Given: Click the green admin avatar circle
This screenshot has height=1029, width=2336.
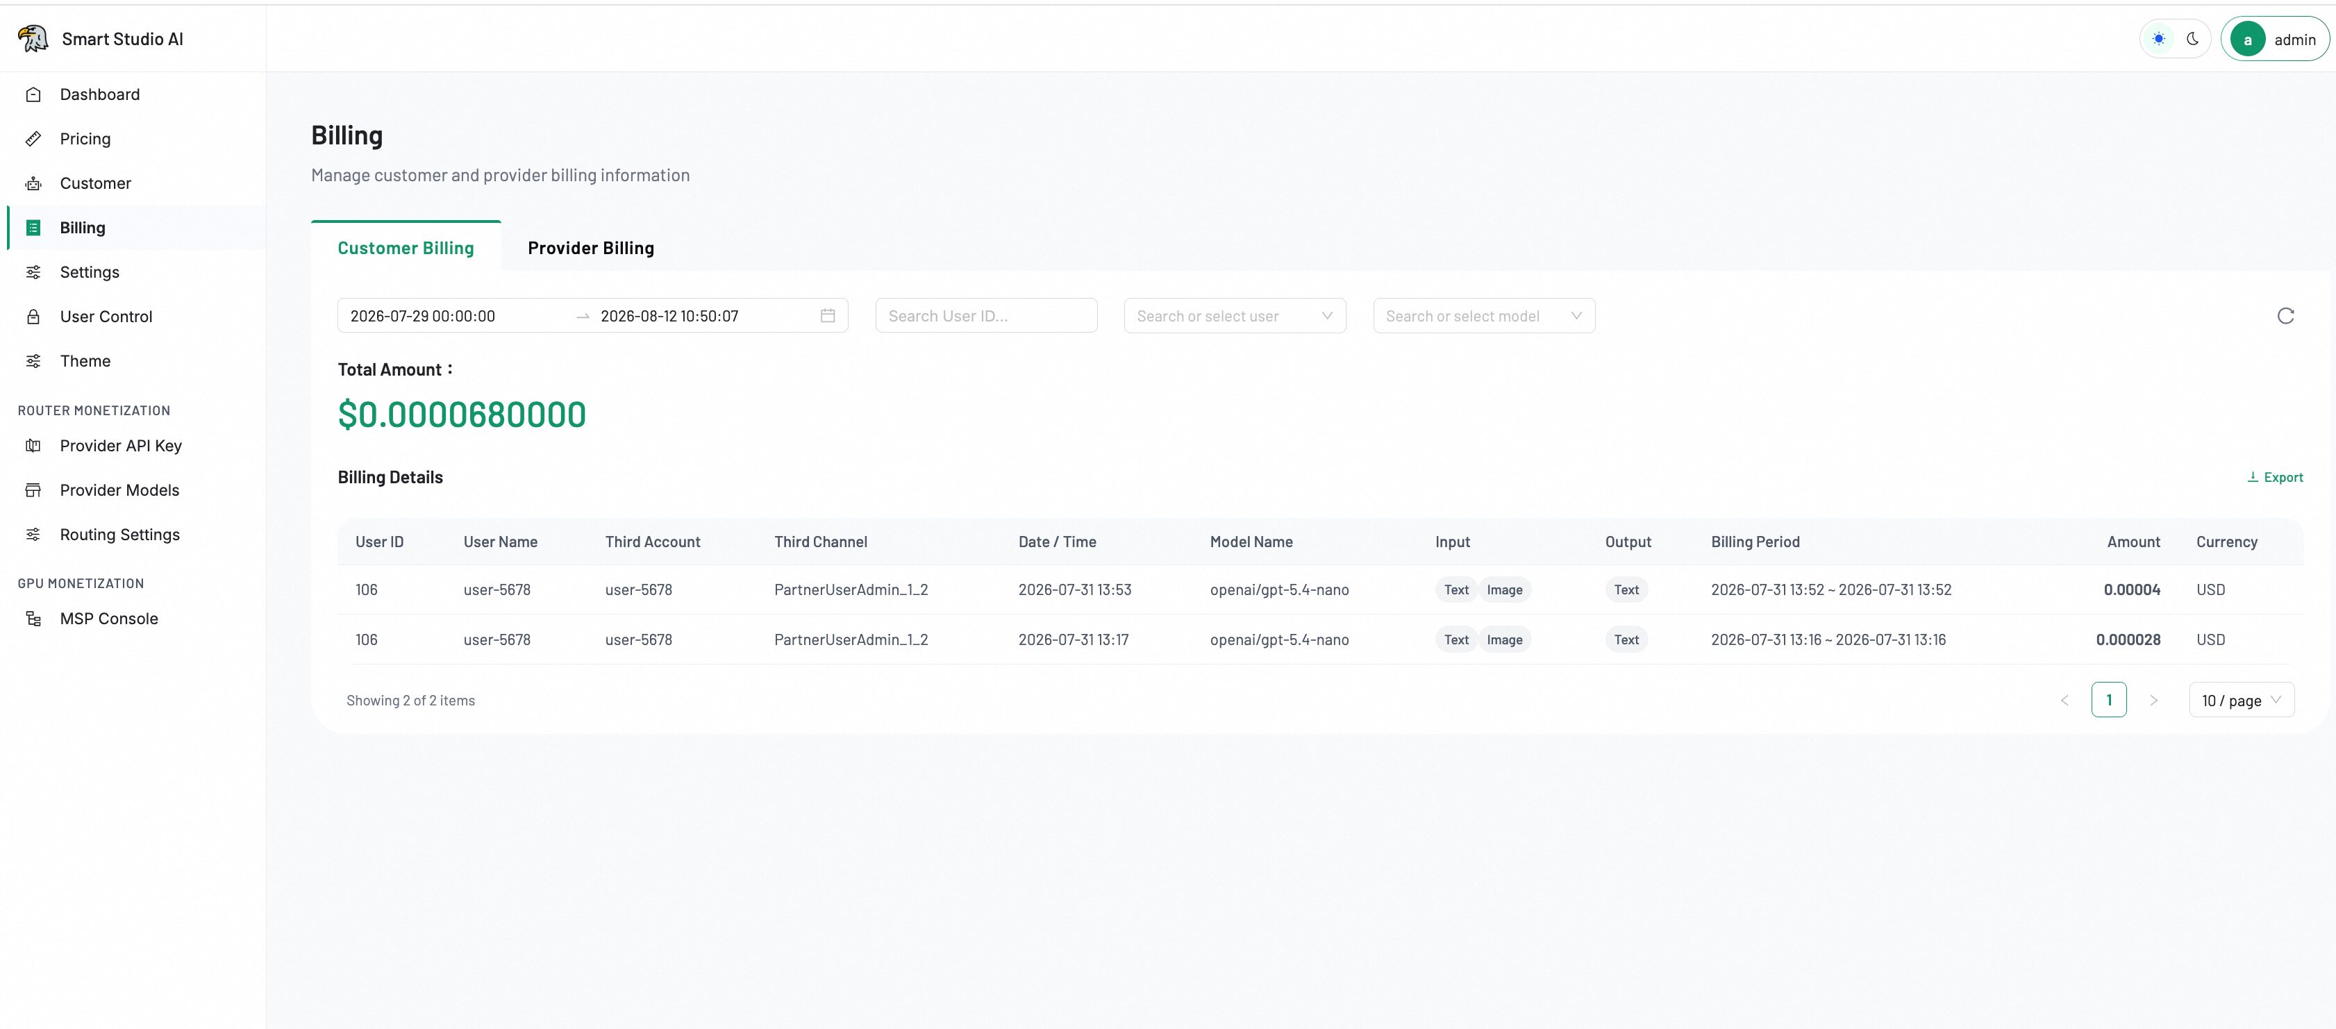Looking at the screenshot, I should click(2248, 39).
